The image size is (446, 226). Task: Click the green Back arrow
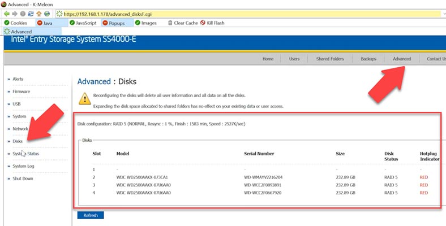7,14
